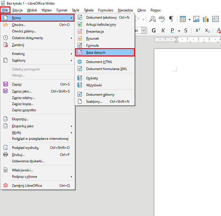The height and width of the screenshot is (216, 221).
Task: Click the spellcheck abc icon
Action: point(162,19)
